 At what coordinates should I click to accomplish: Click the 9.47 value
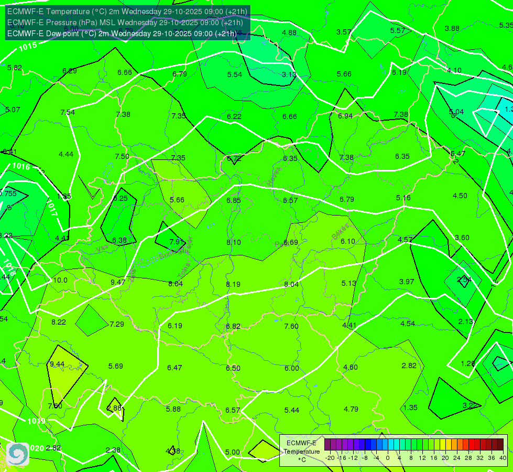click(x=118, y=282)
